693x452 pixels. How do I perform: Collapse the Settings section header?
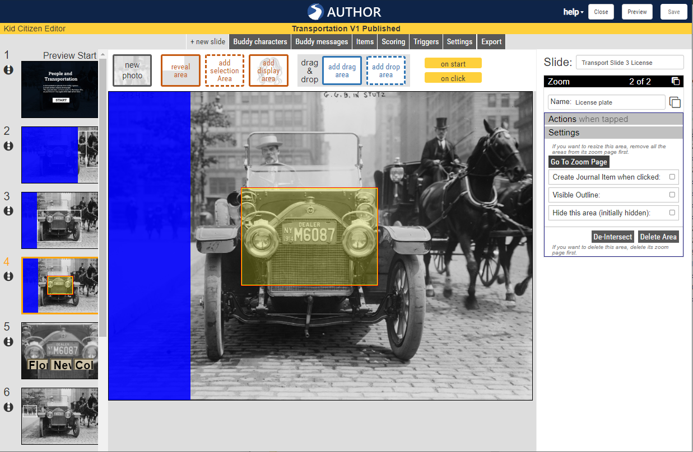(613, 133)
